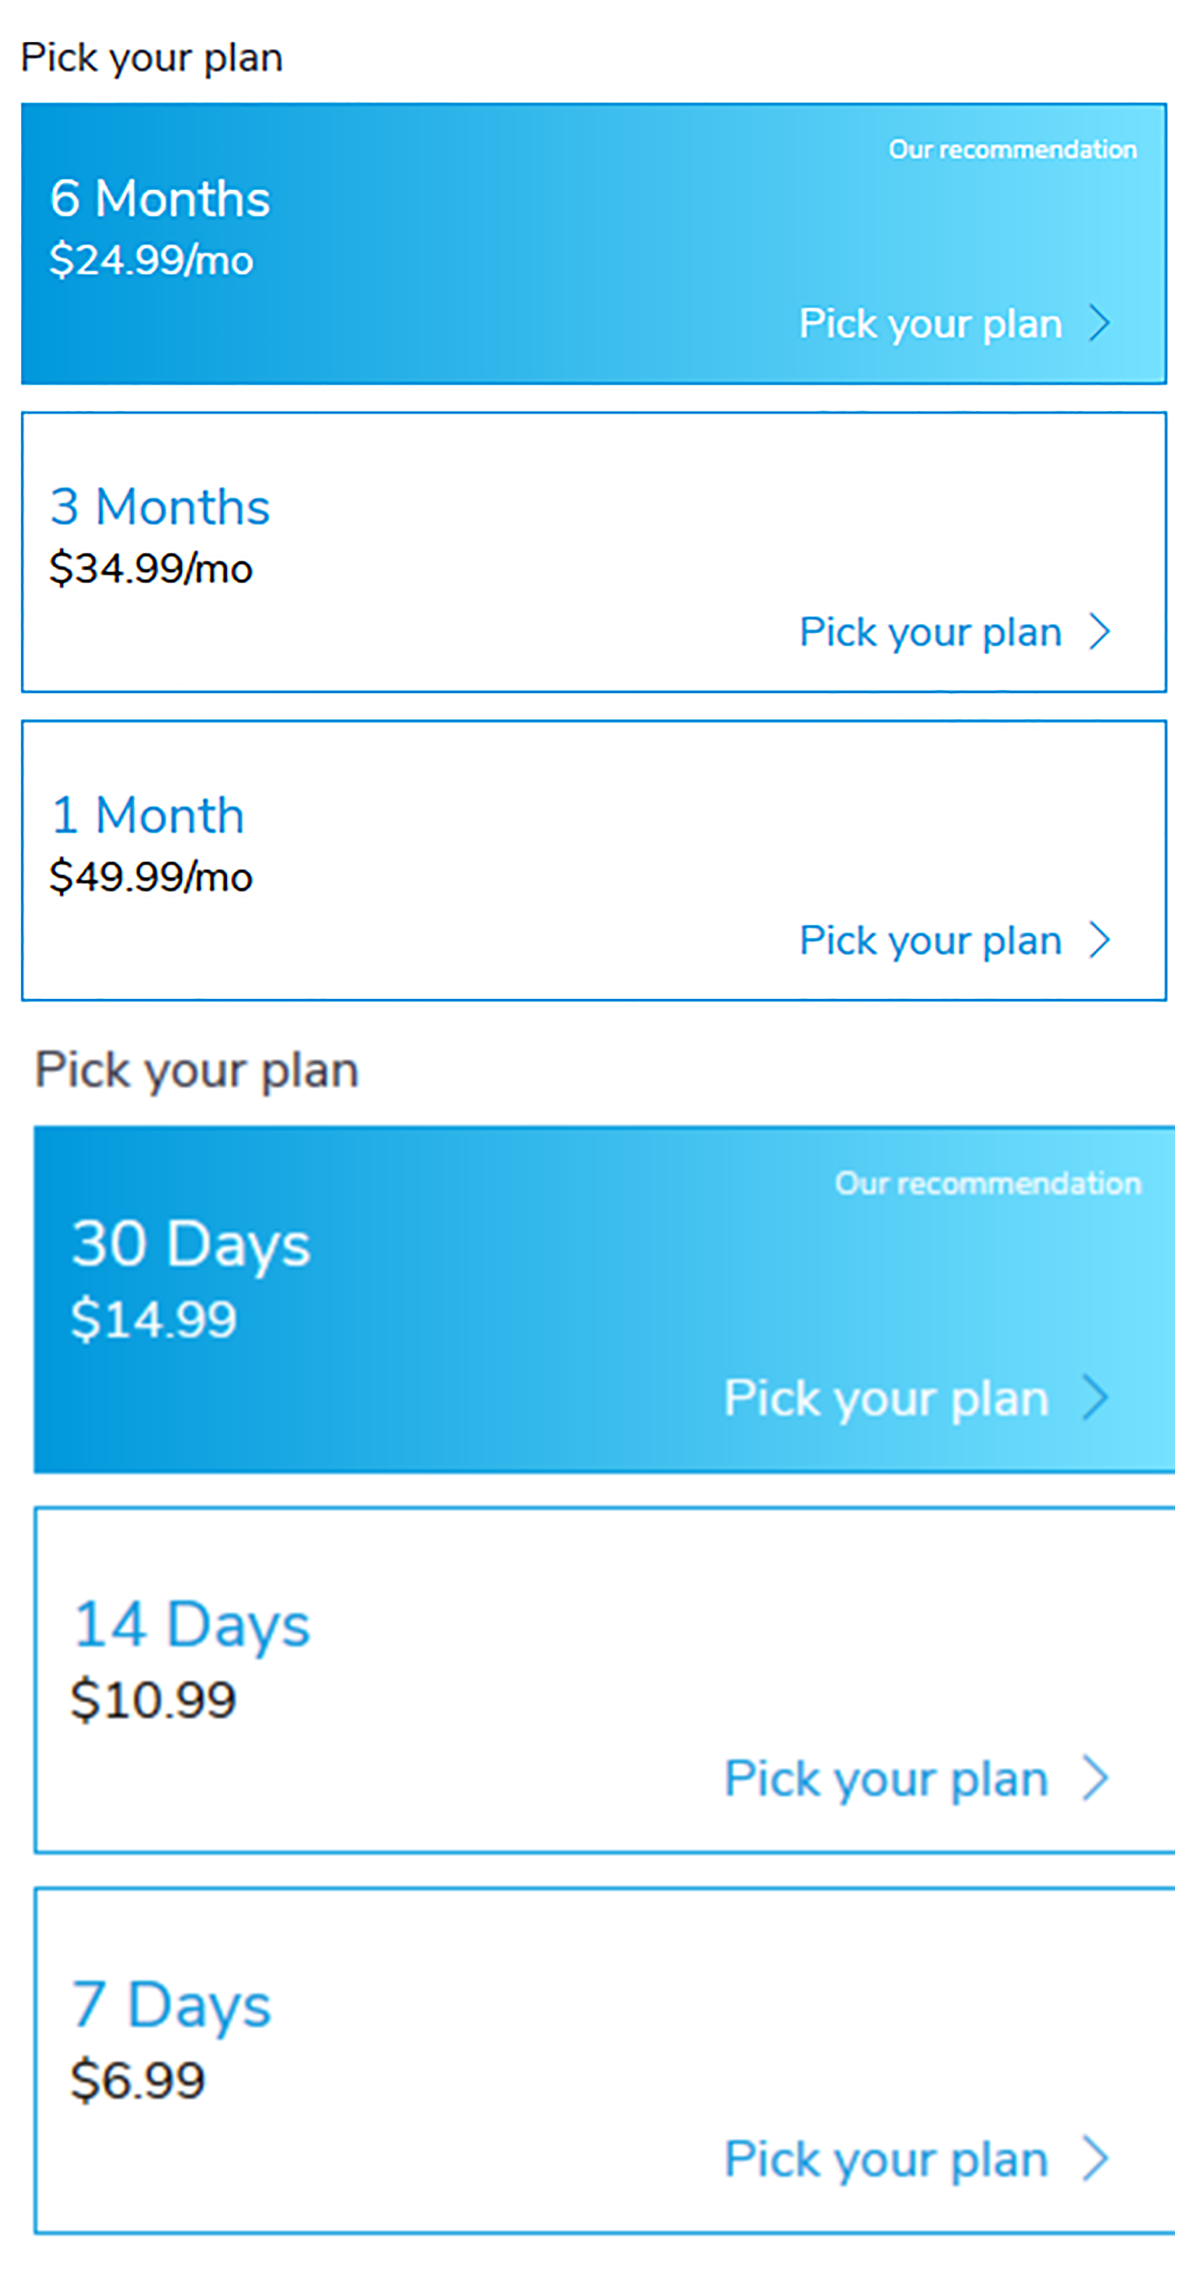Click the $14.99 price on 30 Days card
Viewport: 1199px width, 2288px height.
point(153,1318)
